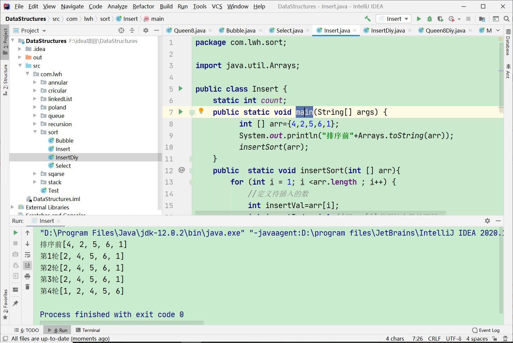The image size is (513, 343).
Task: Click the locate target icon in Project panel
Action: click(121, 31)
